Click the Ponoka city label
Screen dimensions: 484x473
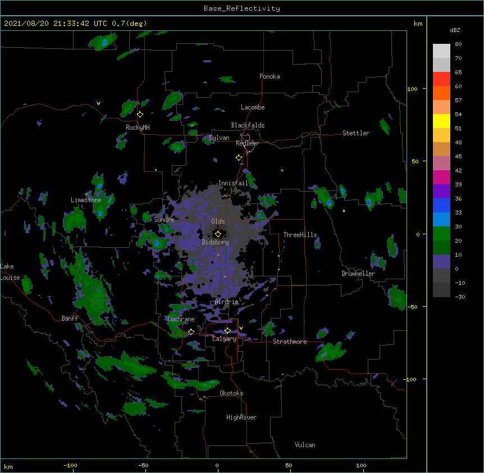tap(270, 76)
